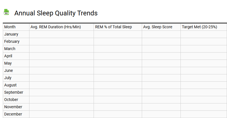Viewport: 227px width, 118px height.
Task: Select the 'Avg. Sleep Score' header
Action: [x=158, y=27]
